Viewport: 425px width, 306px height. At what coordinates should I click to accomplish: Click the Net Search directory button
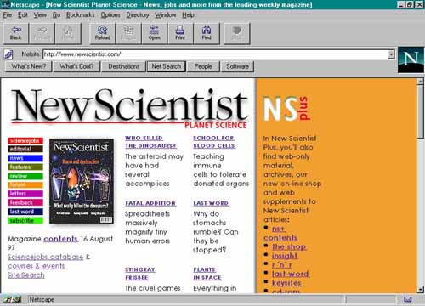point(167,66)
